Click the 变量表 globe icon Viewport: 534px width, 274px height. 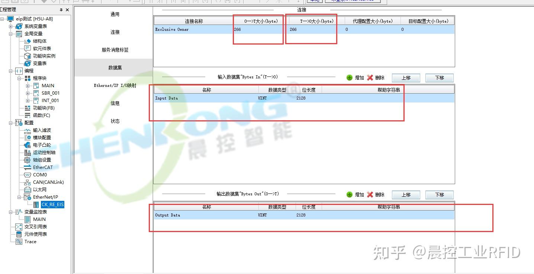pos(27,63)
